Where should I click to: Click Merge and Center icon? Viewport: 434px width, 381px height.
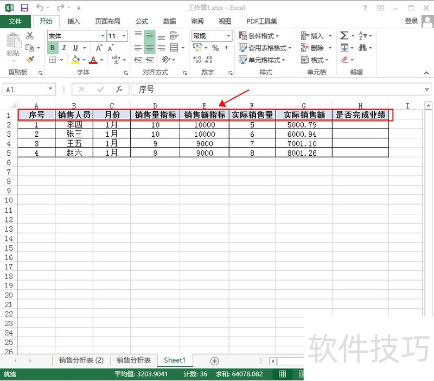point(174,48)
